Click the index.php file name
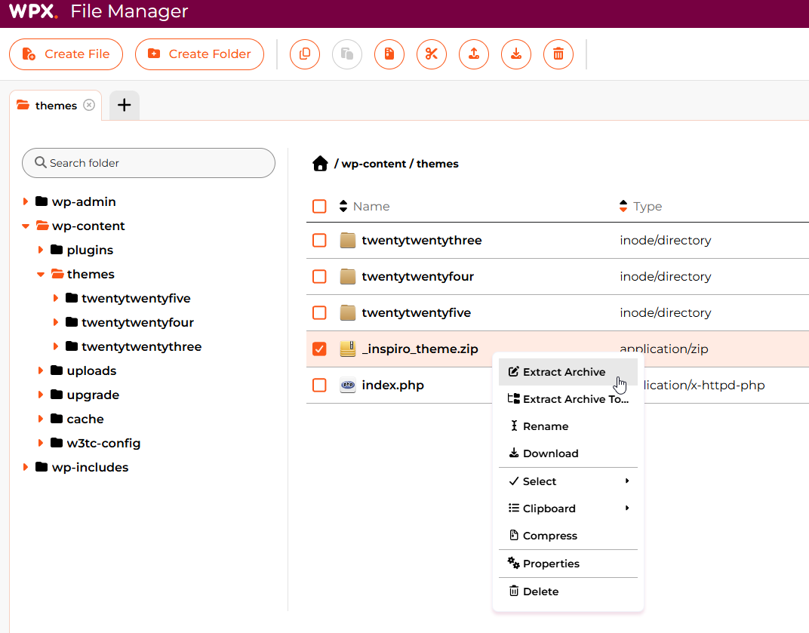 [392, 385]
